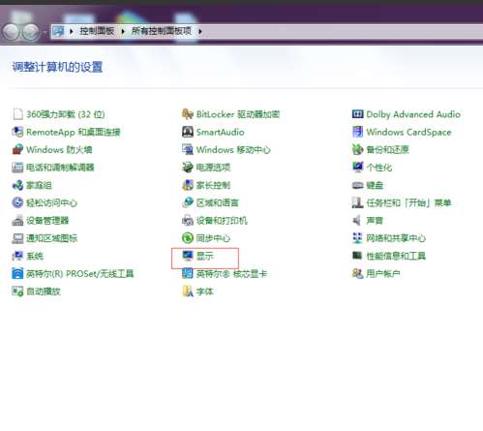483x431 pixels.
Task: Open the 自动播放 icon
Action: pyautogui.click(x=17, y=292)
